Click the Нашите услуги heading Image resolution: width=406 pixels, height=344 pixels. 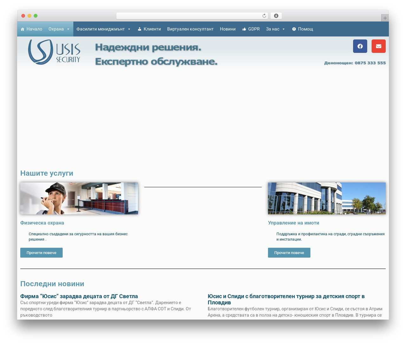point(47,173)
